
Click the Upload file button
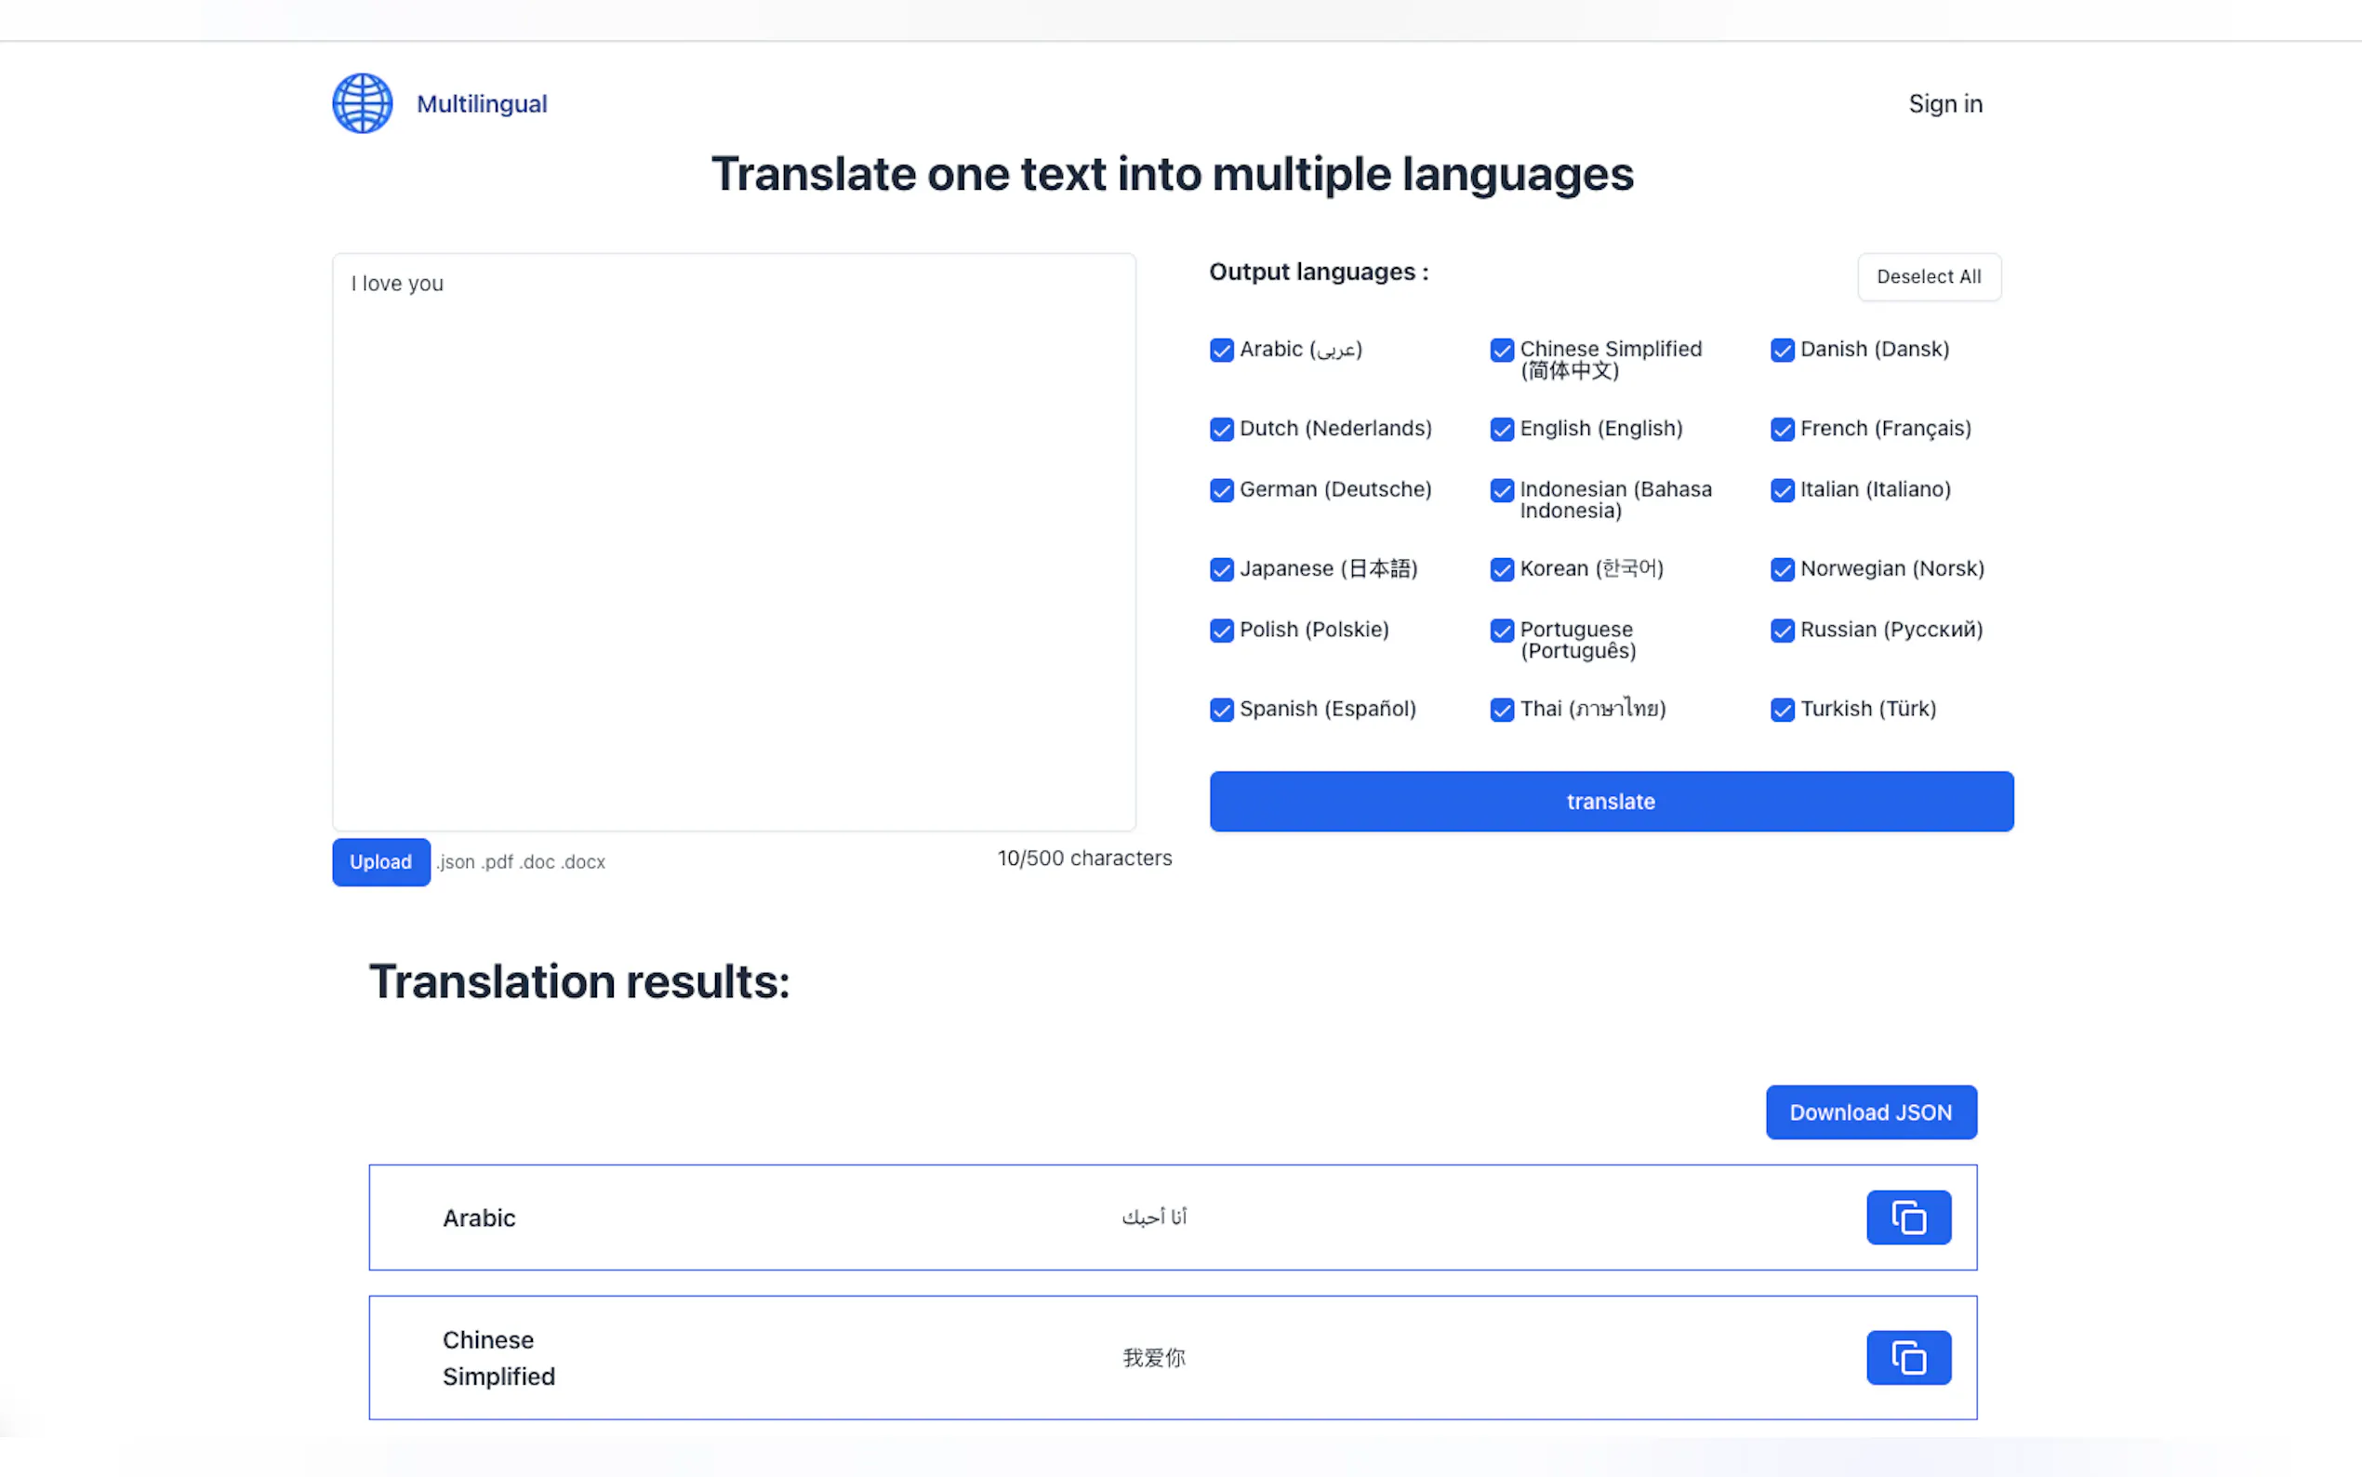(x=381, y=861)
